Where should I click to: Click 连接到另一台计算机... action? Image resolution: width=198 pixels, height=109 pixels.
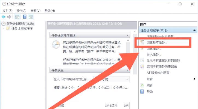coord(161,36)
